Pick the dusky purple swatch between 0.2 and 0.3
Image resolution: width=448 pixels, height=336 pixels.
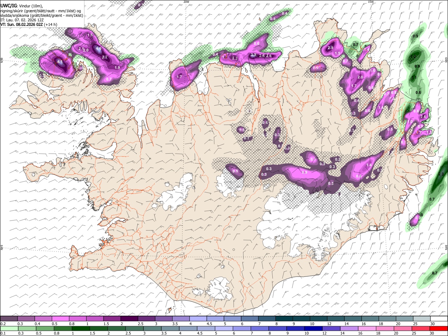[9, 319]
